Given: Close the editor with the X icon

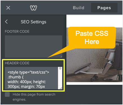Looking at the screenshot, I should (8, 8).
